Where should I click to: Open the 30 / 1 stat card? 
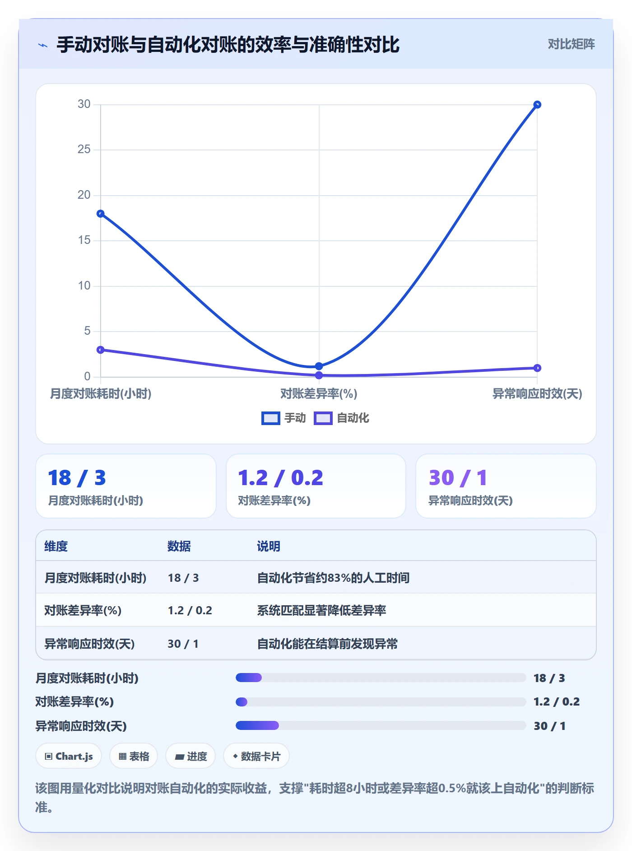[506, 486]
